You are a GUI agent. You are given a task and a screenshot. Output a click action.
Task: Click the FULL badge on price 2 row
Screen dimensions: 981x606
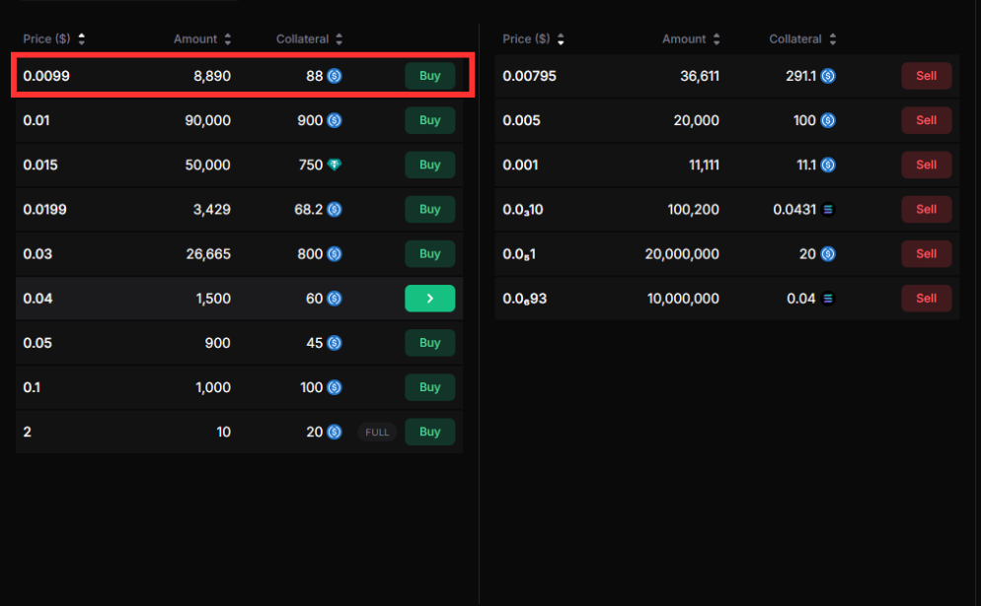tap(377, 432)
